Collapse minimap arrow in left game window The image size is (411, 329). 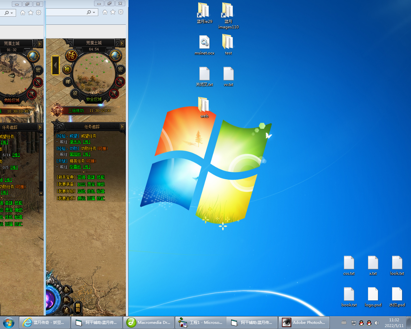[x=40, y=44]
